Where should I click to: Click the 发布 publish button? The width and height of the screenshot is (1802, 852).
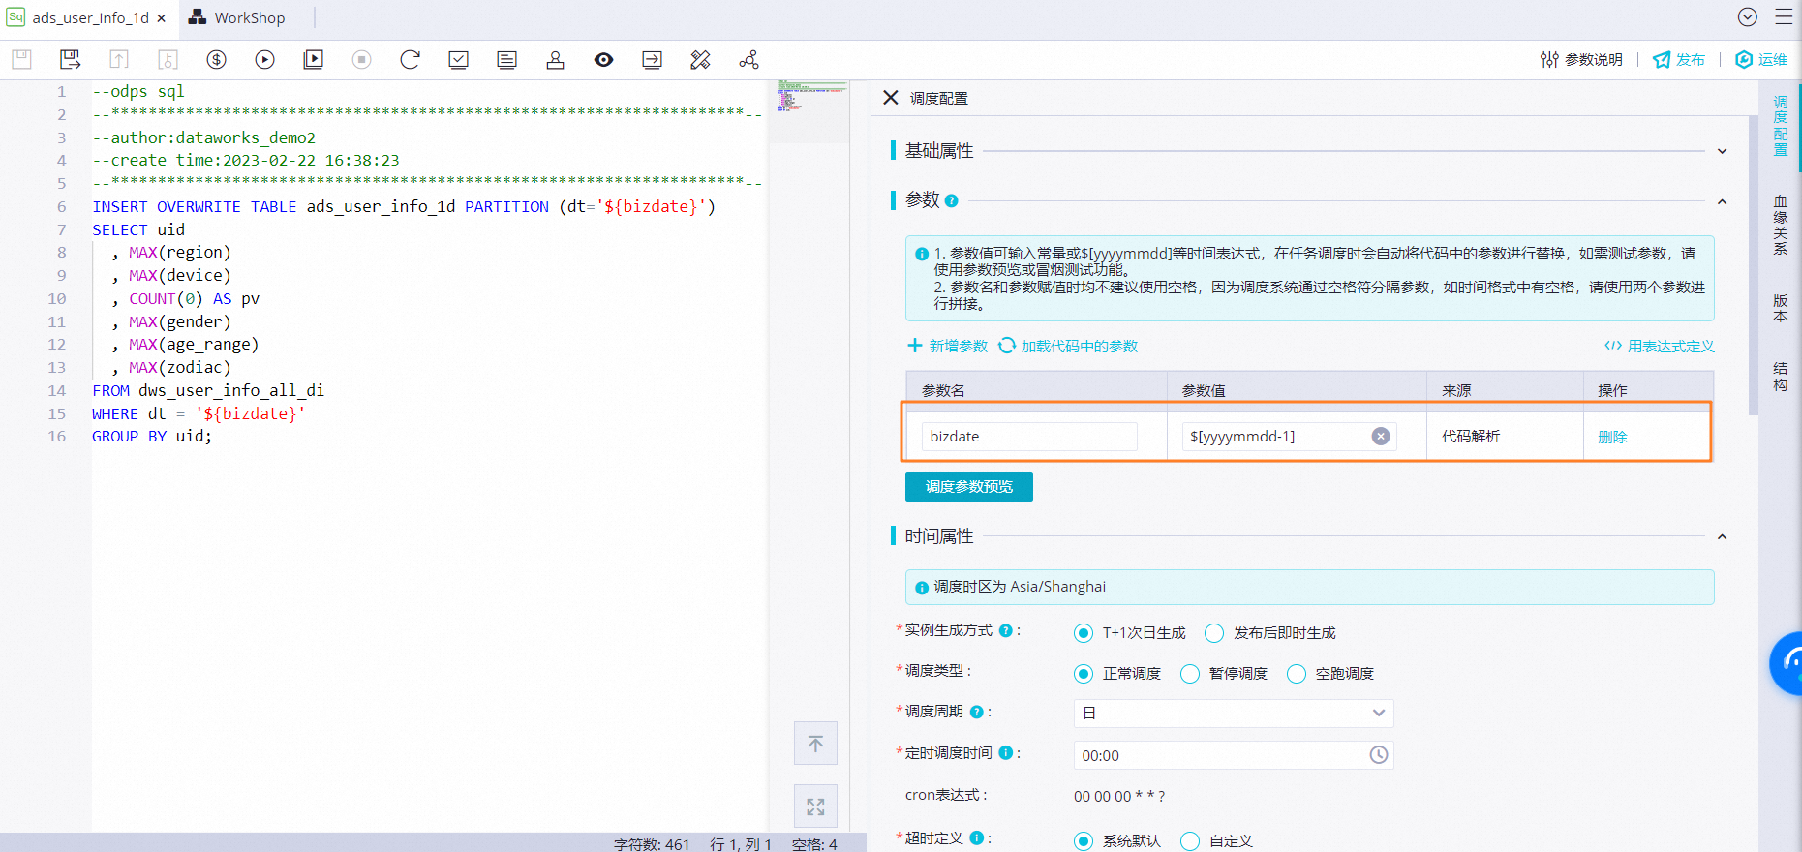(1679, 60)
